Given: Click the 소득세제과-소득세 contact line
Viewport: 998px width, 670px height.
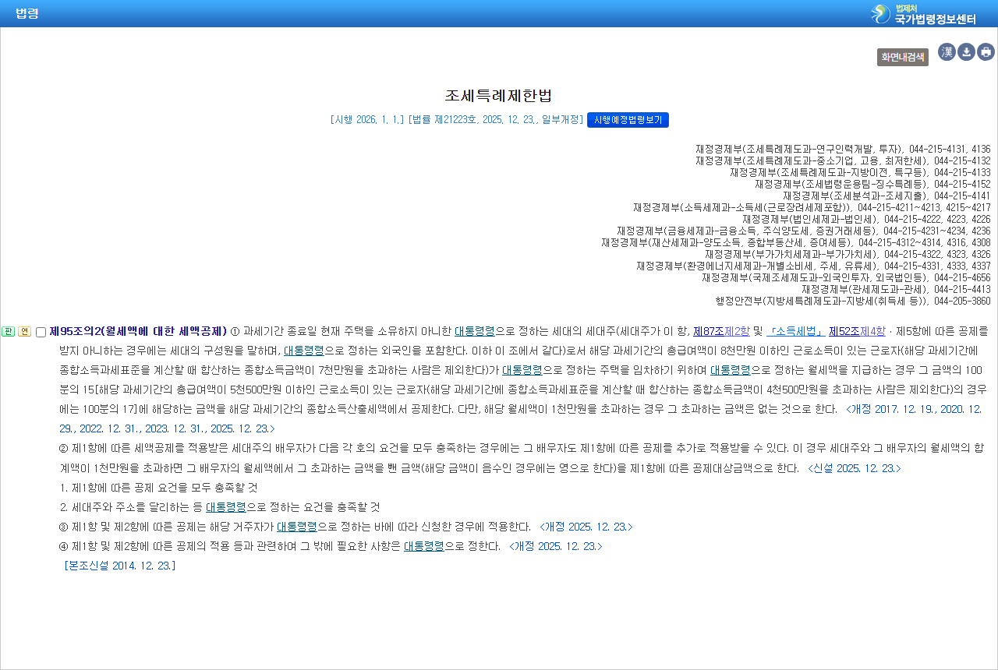Looking at the screenshot, I should (812, 207).
